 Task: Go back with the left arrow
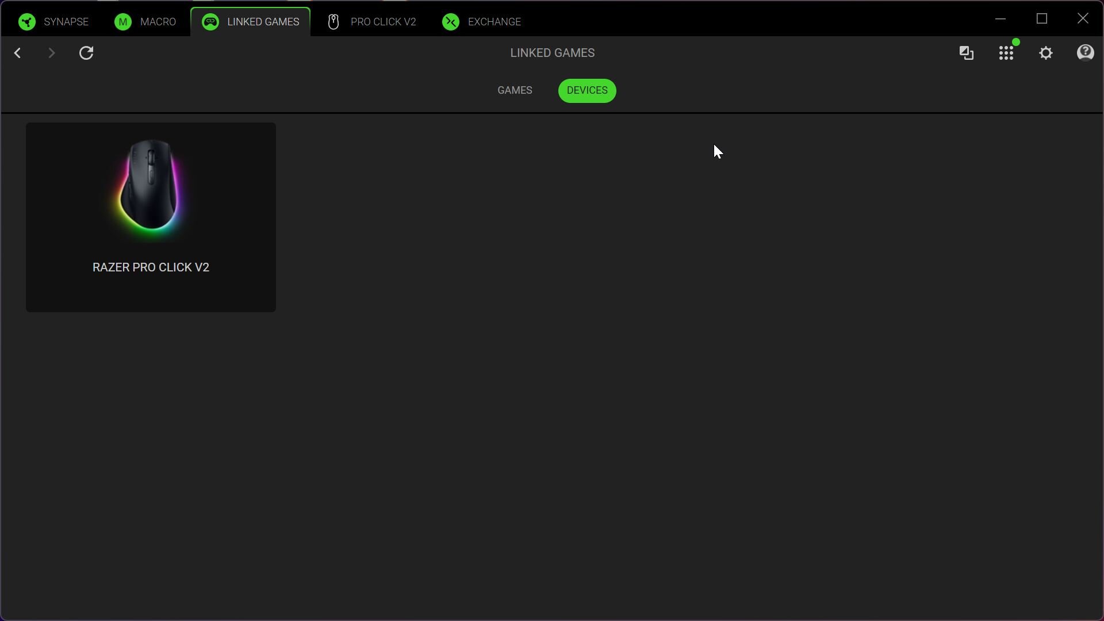pyautogui.click(x=18, y=53)
